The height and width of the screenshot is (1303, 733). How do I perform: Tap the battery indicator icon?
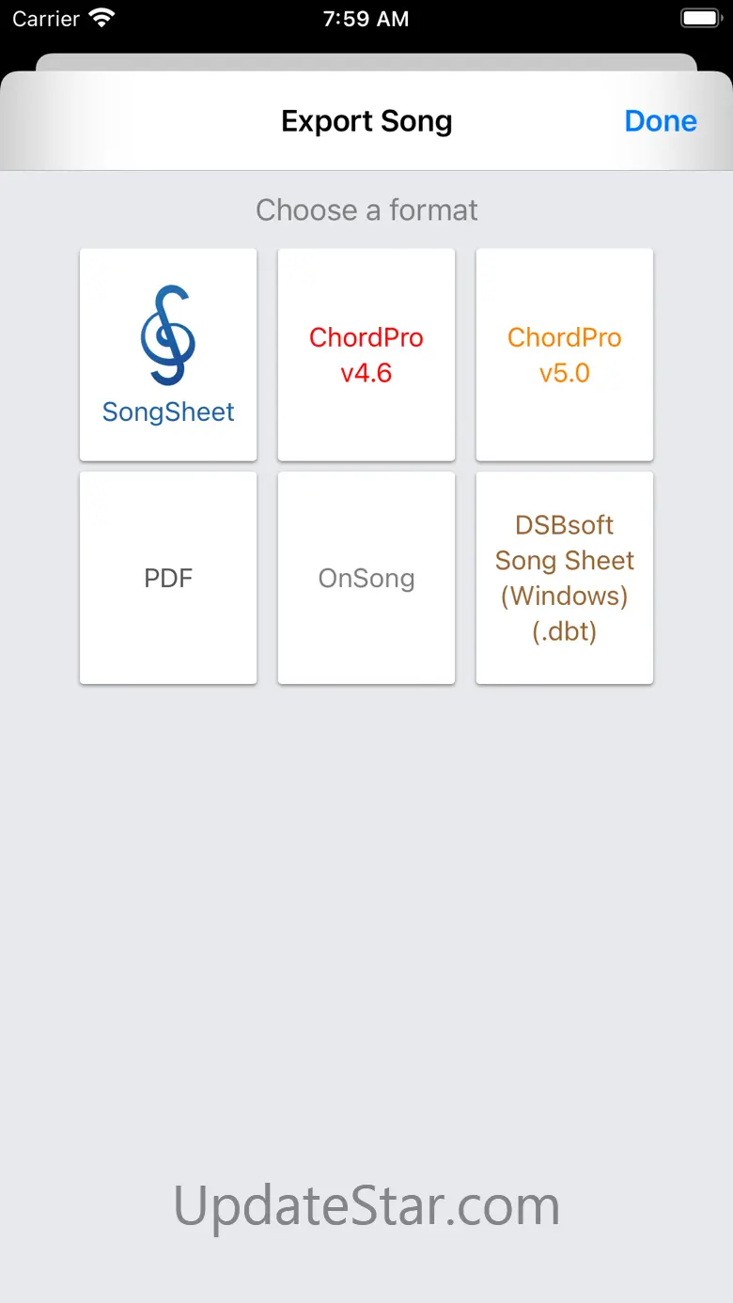(x=699, y=19)
